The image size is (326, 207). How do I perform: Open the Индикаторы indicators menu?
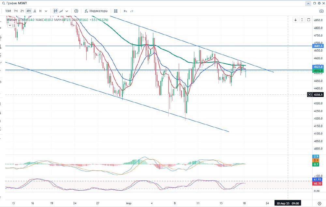click(x=96, y=11)
